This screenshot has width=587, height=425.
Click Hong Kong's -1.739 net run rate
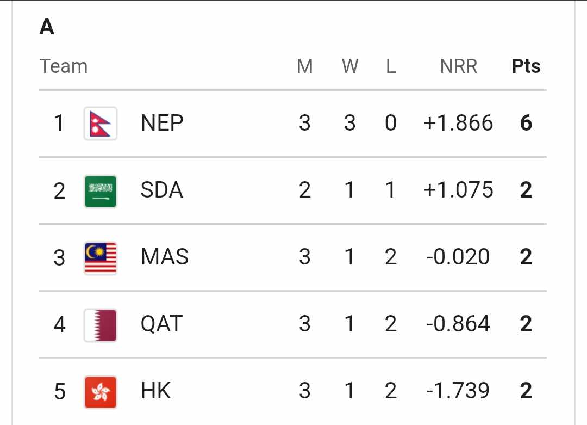coord(458,391)
